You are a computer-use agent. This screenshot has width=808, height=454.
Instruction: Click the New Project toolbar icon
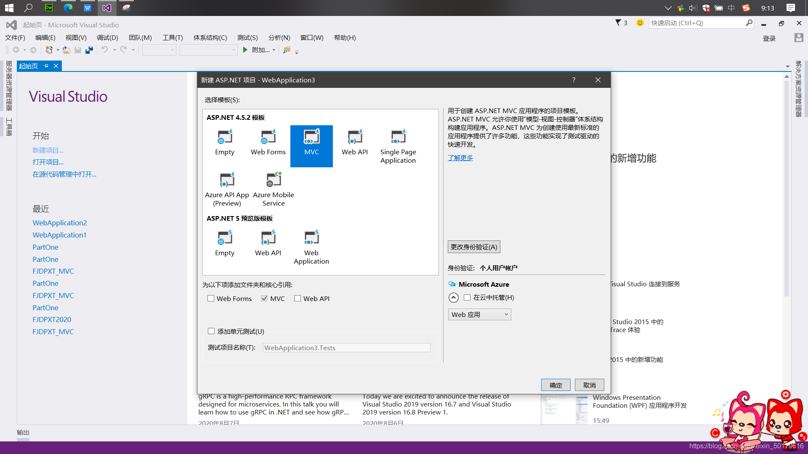point(49,50)
